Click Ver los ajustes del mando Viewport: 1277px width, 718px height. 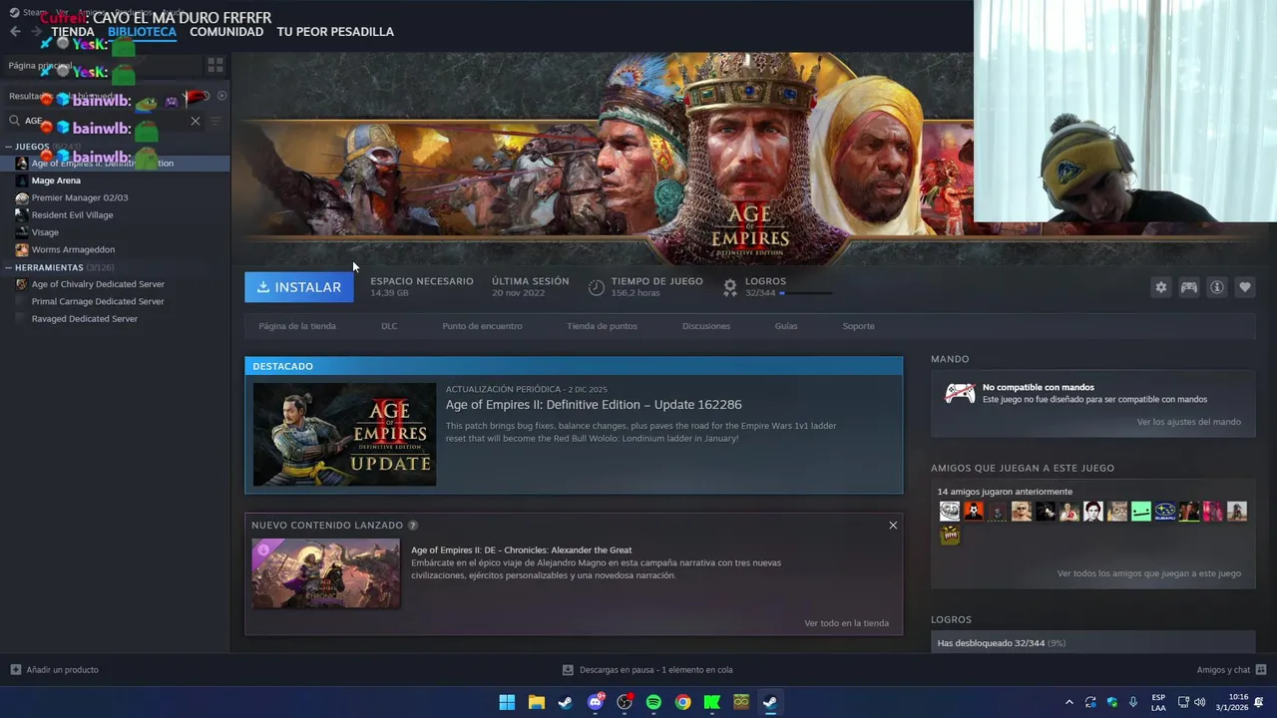(x=1189, y=422)
